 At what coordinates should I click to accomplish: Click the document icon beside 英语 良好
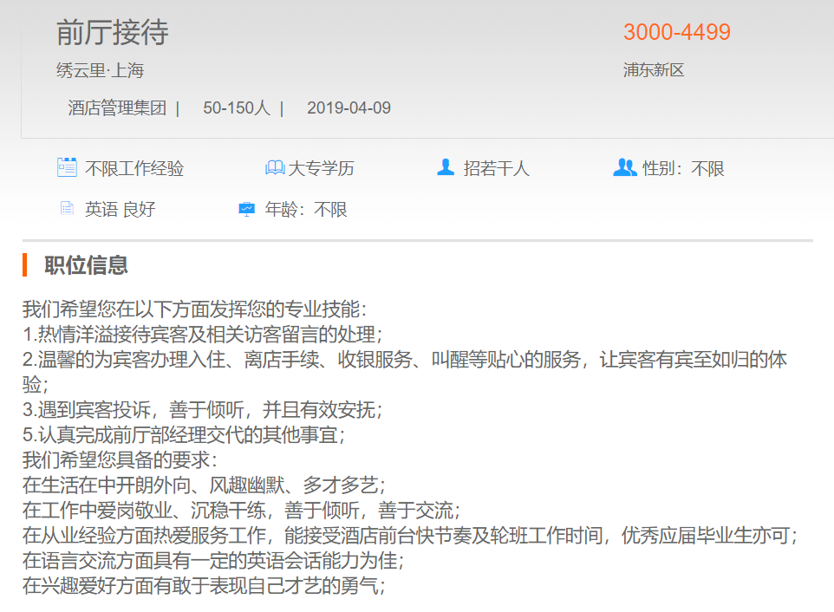67,209
